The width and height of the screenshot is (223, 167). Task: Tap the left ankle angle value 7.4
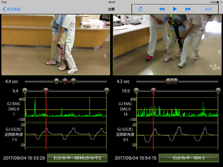14,140
